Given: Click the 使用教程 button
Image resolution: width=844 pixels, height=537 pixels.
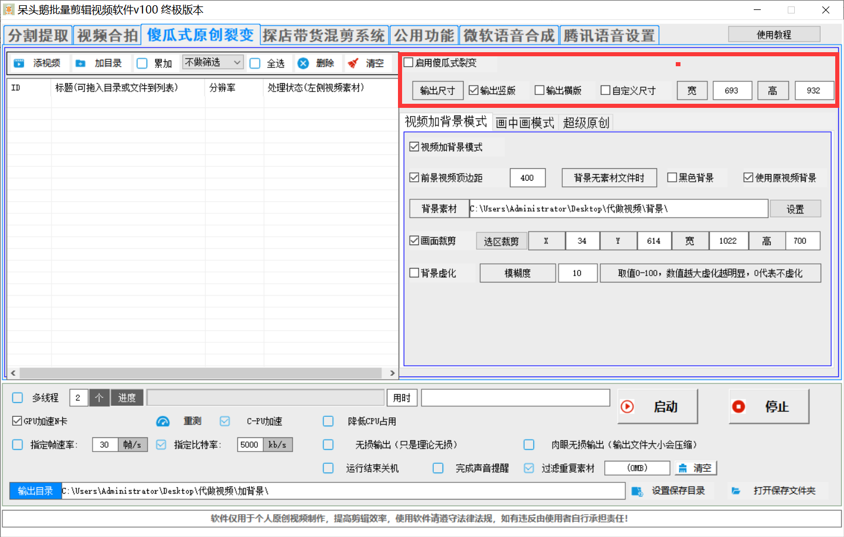Looking at the screenshot, I should pos(774,35).
